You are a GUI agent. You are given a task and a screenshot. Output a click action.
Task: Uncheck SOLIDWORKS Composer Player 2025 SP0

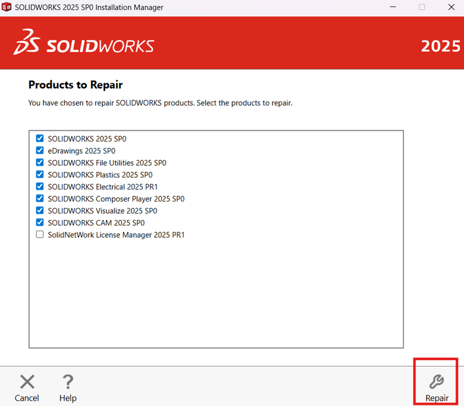[x=40, y=199]
